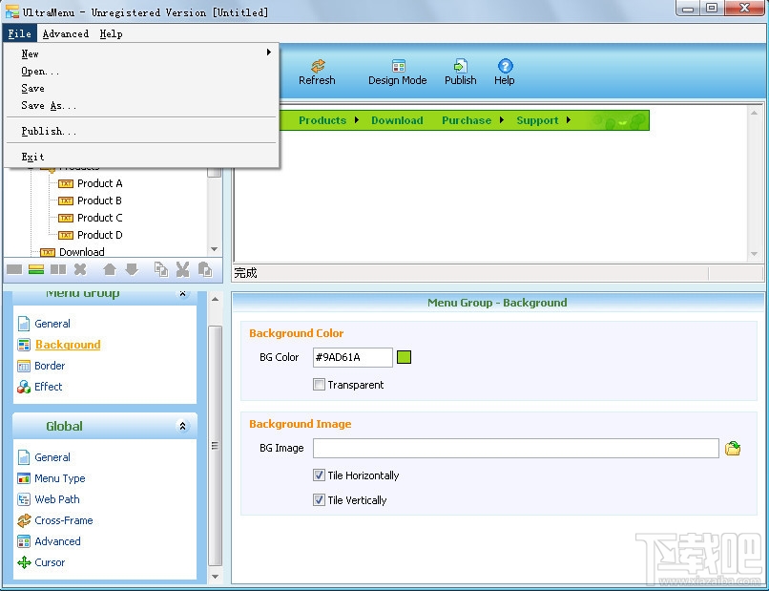Screen dimensions: 769x591
Task: Select Border in the Menu Group panel
Action: [x=48, y=366]
